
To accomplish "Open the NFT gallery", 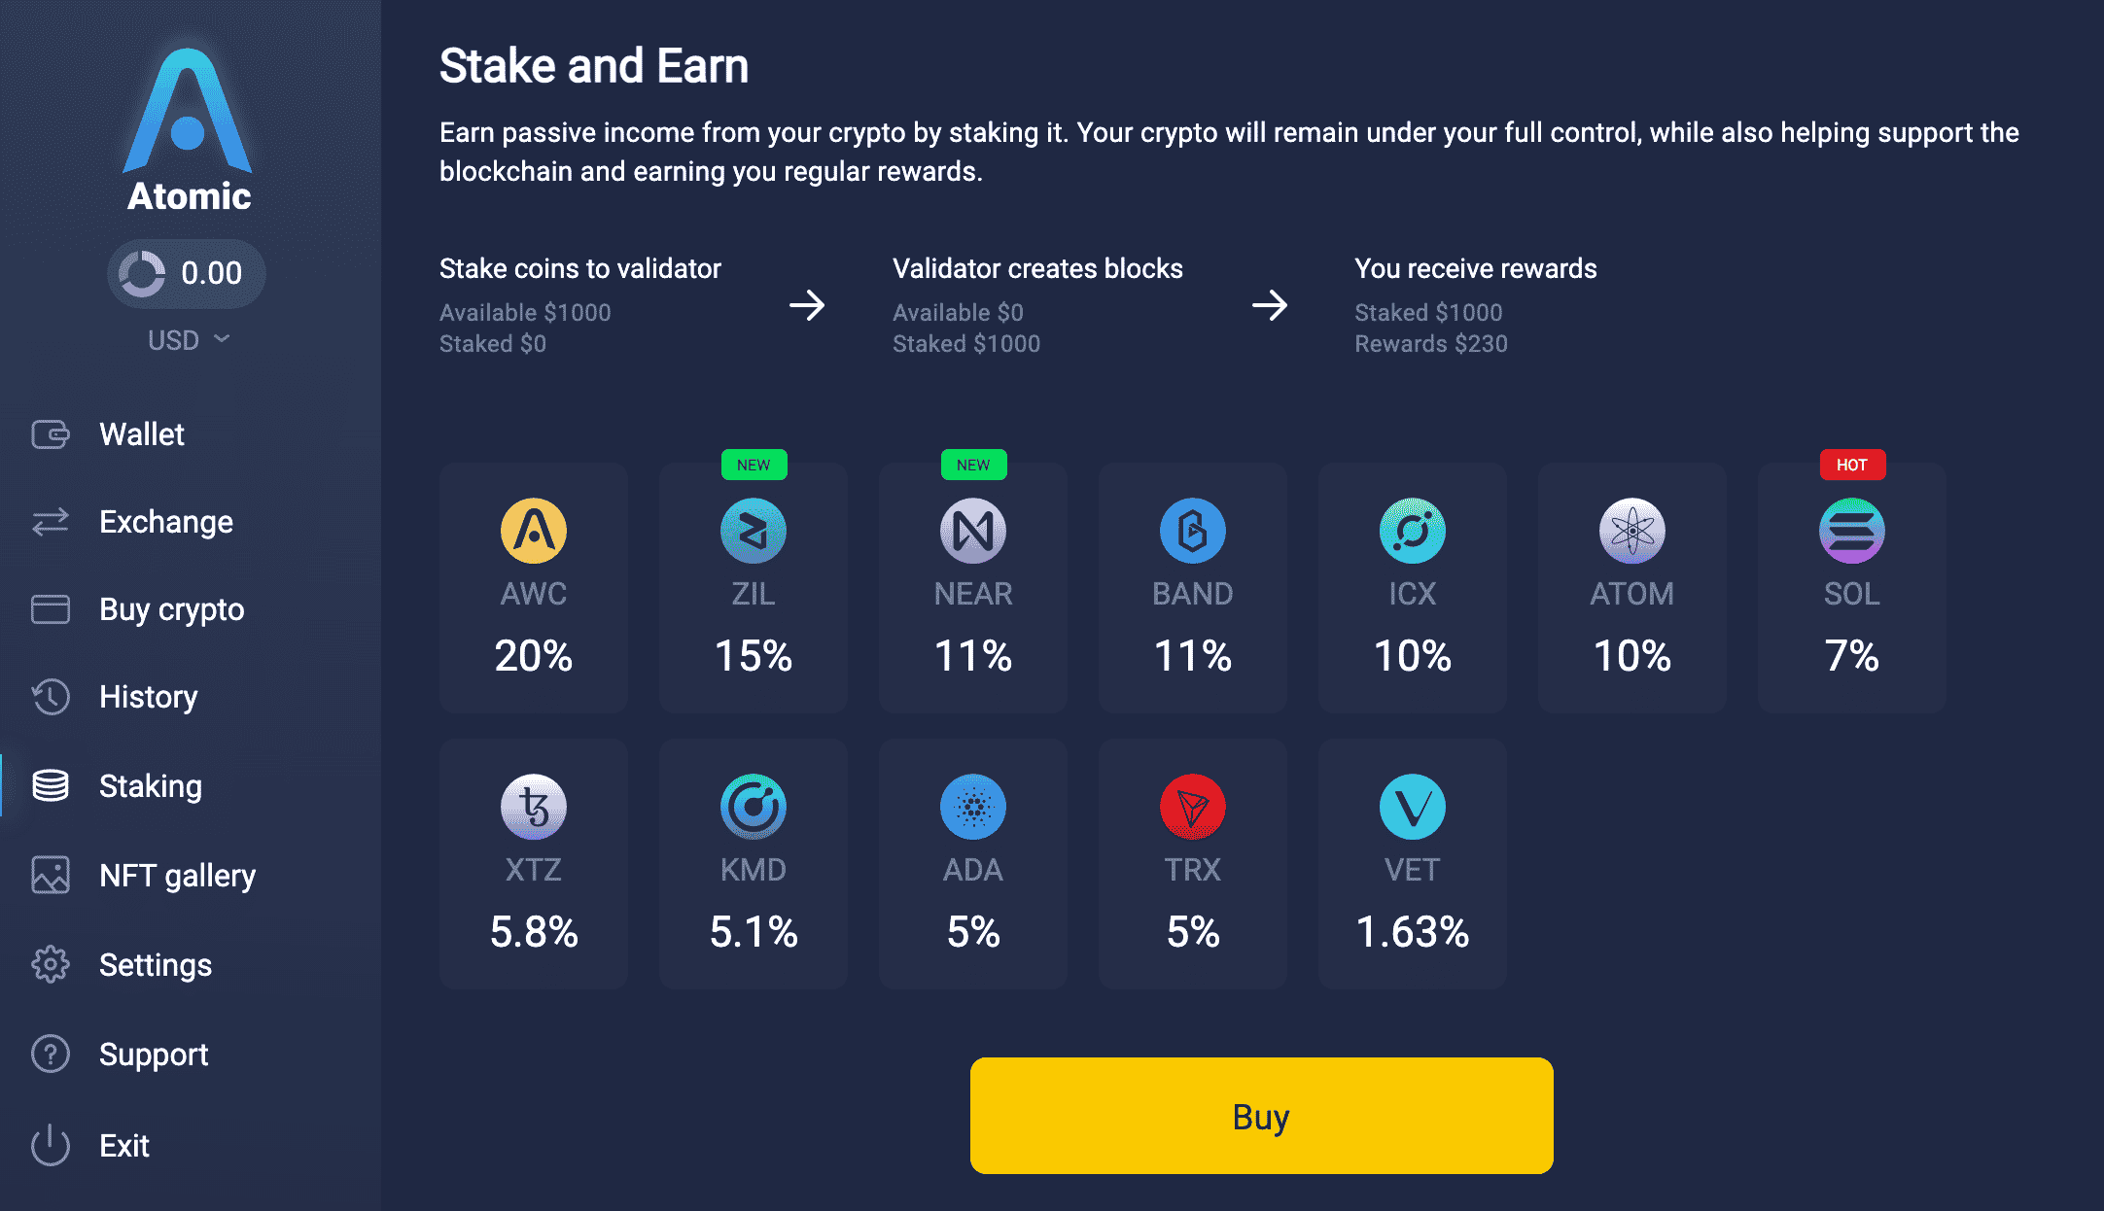I will (177, 876).
